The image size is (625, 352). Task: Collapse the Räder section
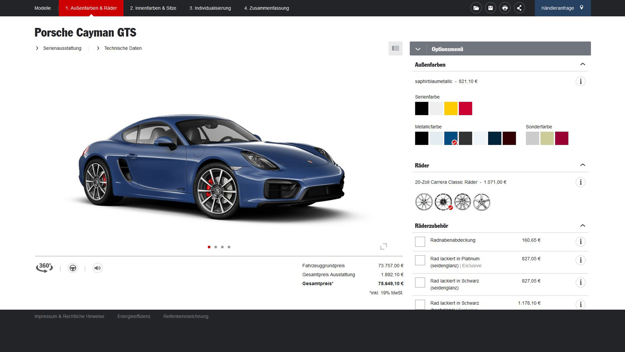tap(582, 165)
